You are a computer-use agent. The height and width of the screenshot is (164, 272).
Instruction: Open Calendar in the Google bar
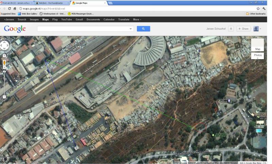click(109, 19)
